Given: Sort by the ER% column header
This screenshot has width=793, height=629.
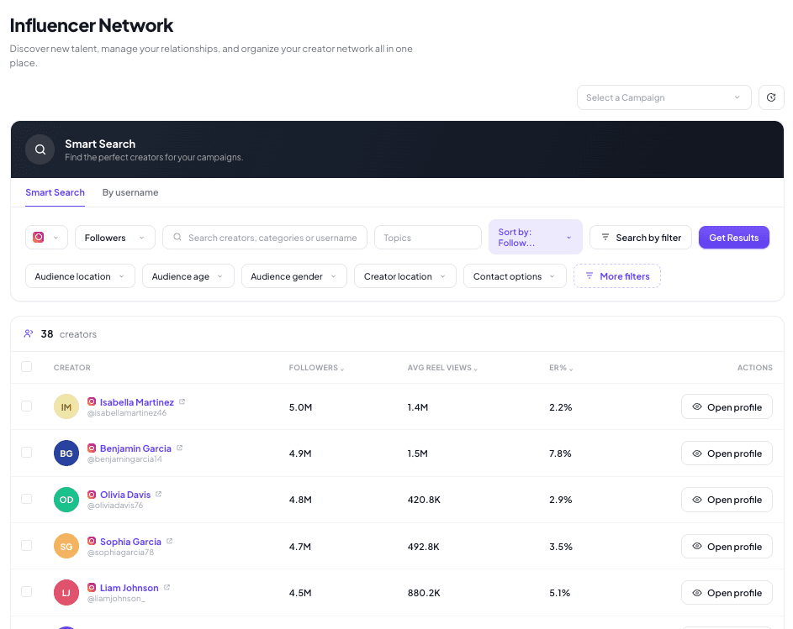Looking at the screenshot, I should coord(561,368).
